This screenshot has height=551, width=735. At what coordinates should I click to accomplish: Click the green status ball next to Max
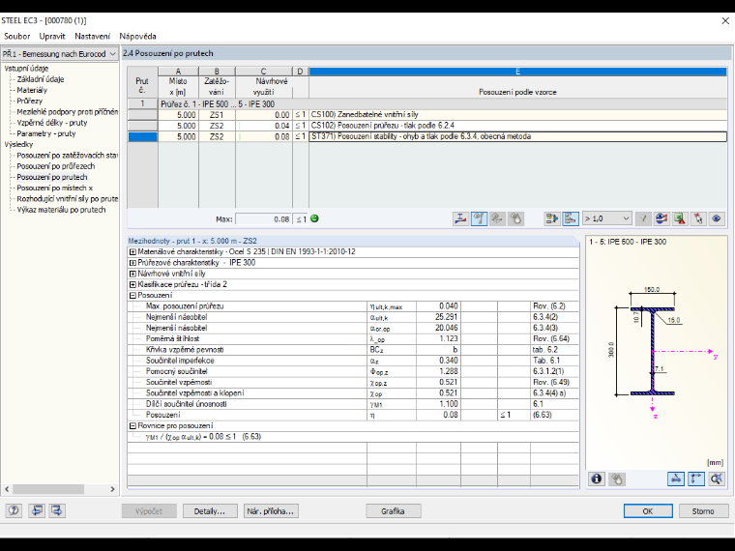pyautogui.click(x=314, y=218)
